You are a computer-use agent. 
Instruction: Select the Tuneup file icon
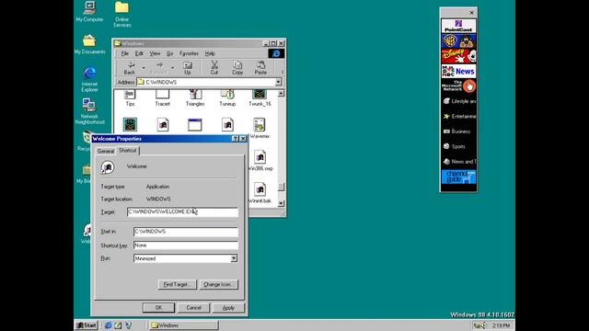pos(227,98)
